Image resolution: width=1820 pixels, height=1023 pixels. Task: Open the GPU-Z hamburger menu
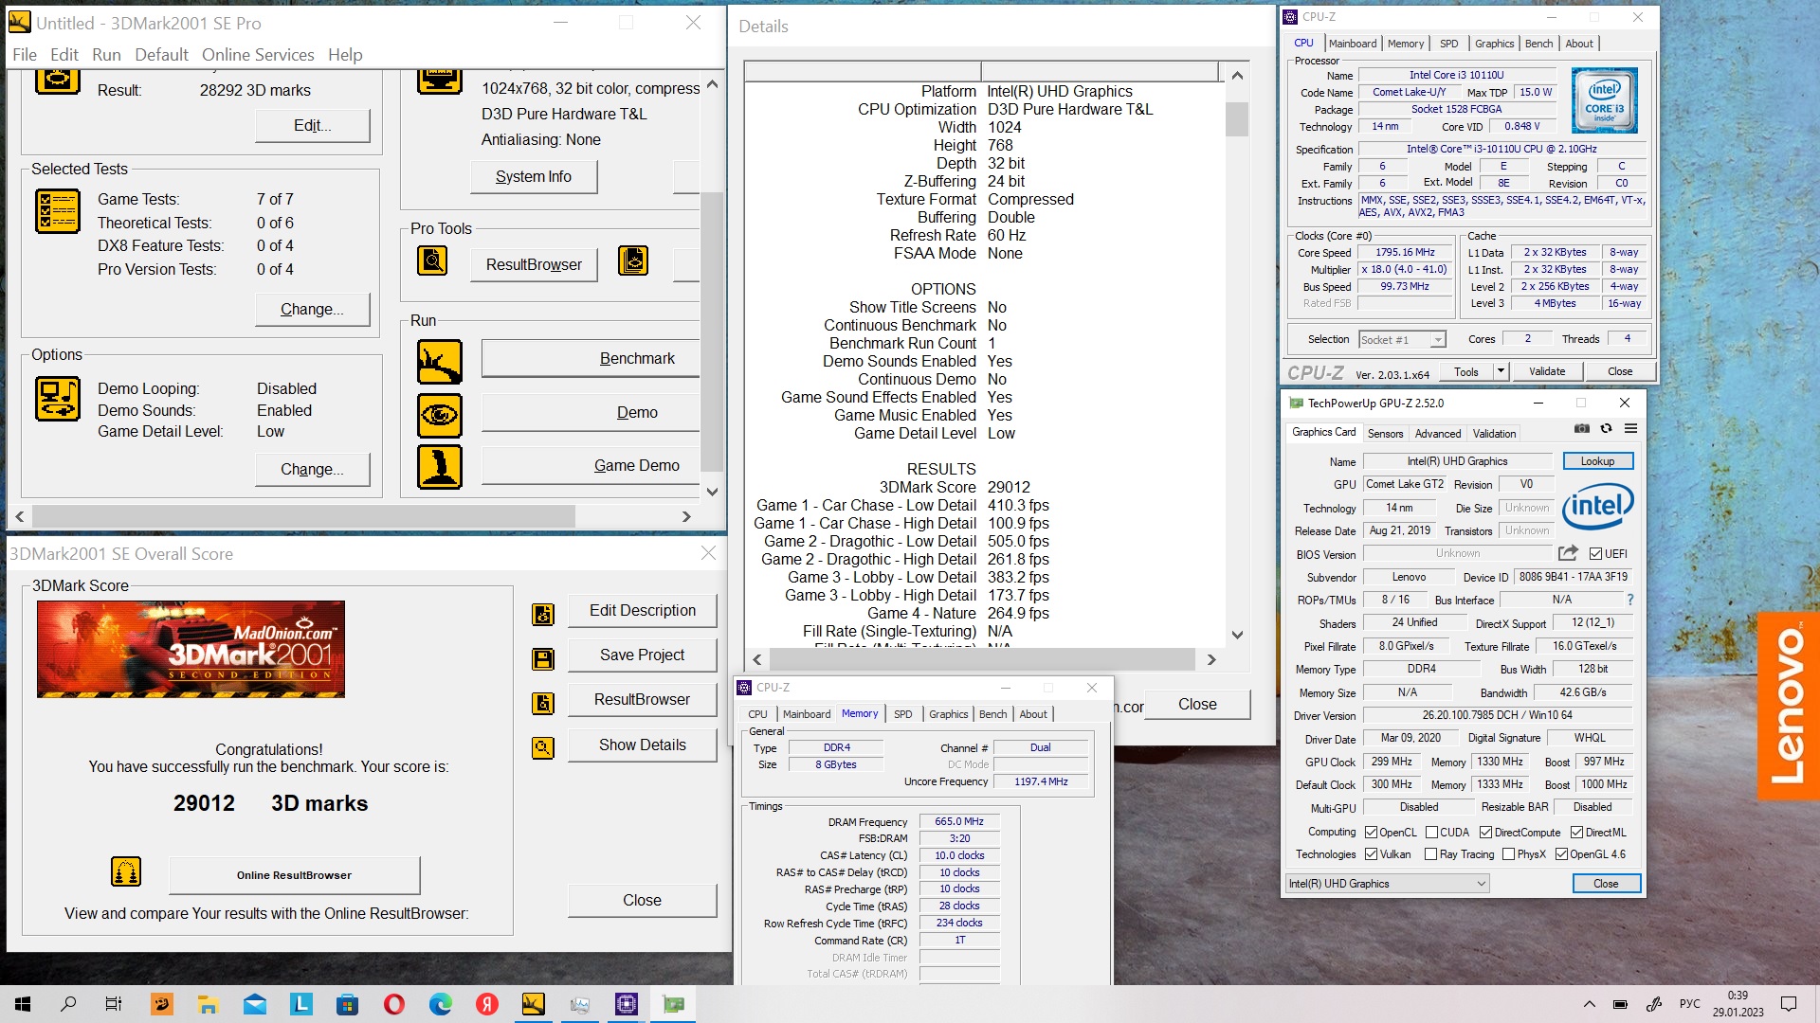click(x=1631, y=429)
